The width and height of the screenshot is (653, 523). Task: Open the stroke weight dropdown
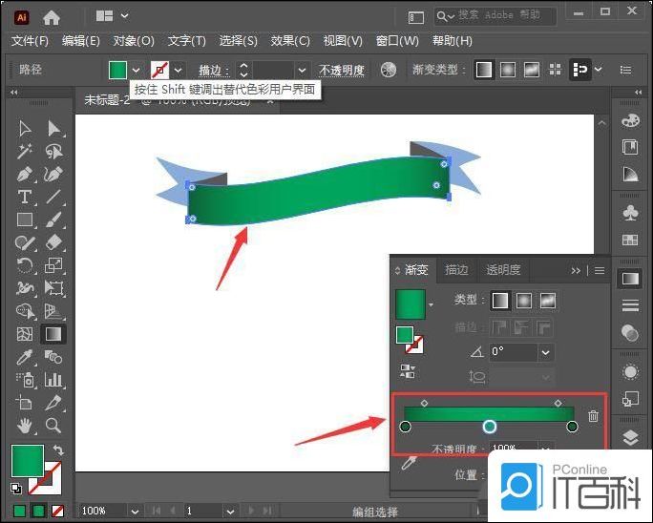click(303, 70)
